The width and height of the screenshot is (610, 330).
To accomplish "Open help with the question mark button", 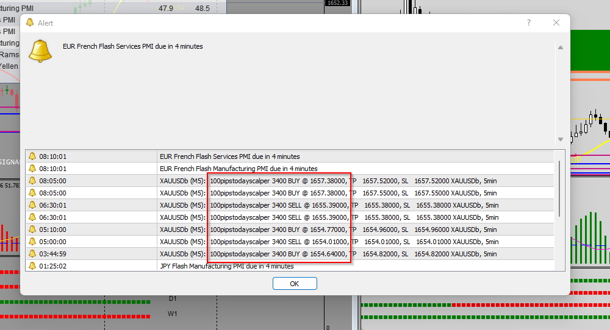I will point(529,23).
